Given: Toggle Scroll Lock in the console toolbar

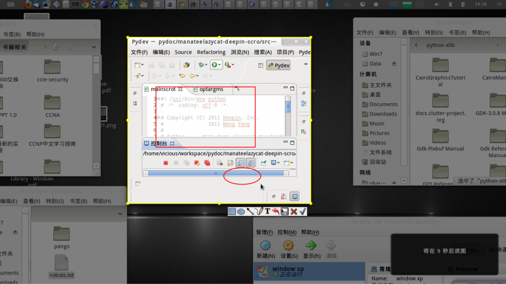Looking at the screenshot, I should coord(230,163).
